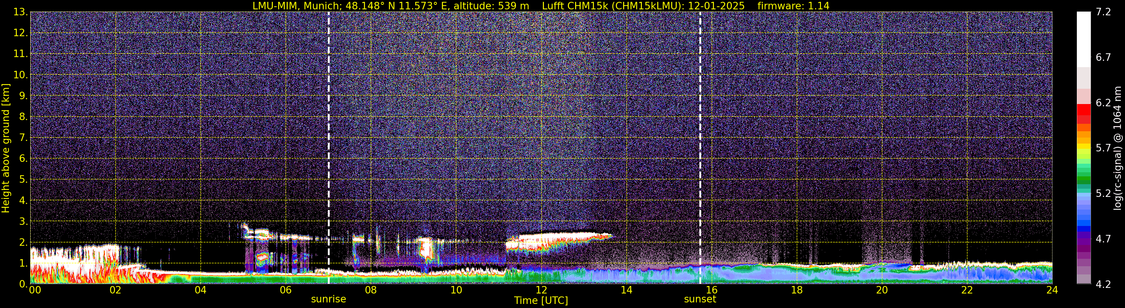Click the plot title 'LMU-MIM, Munich'
This screenshot has width=1125, height=308.
(x=296, y=6)
